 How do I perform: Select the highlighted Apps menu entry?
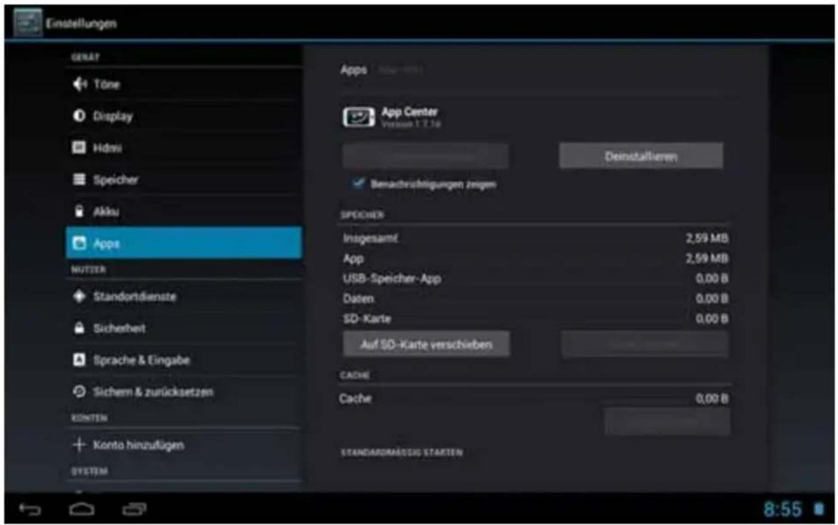click(184, 243)
